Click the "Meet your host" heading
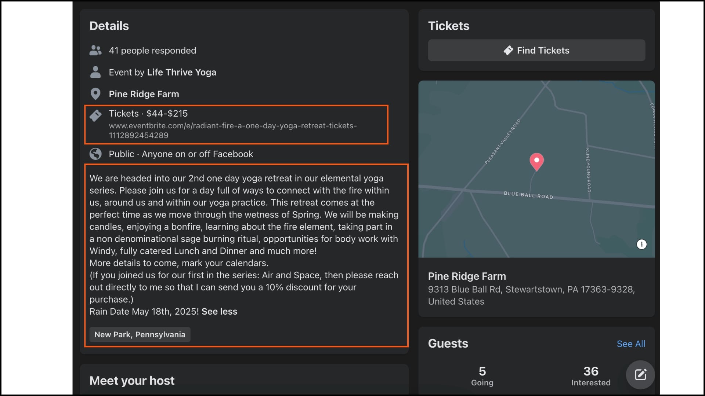This screenshot has height=396, width=705. 132,381
